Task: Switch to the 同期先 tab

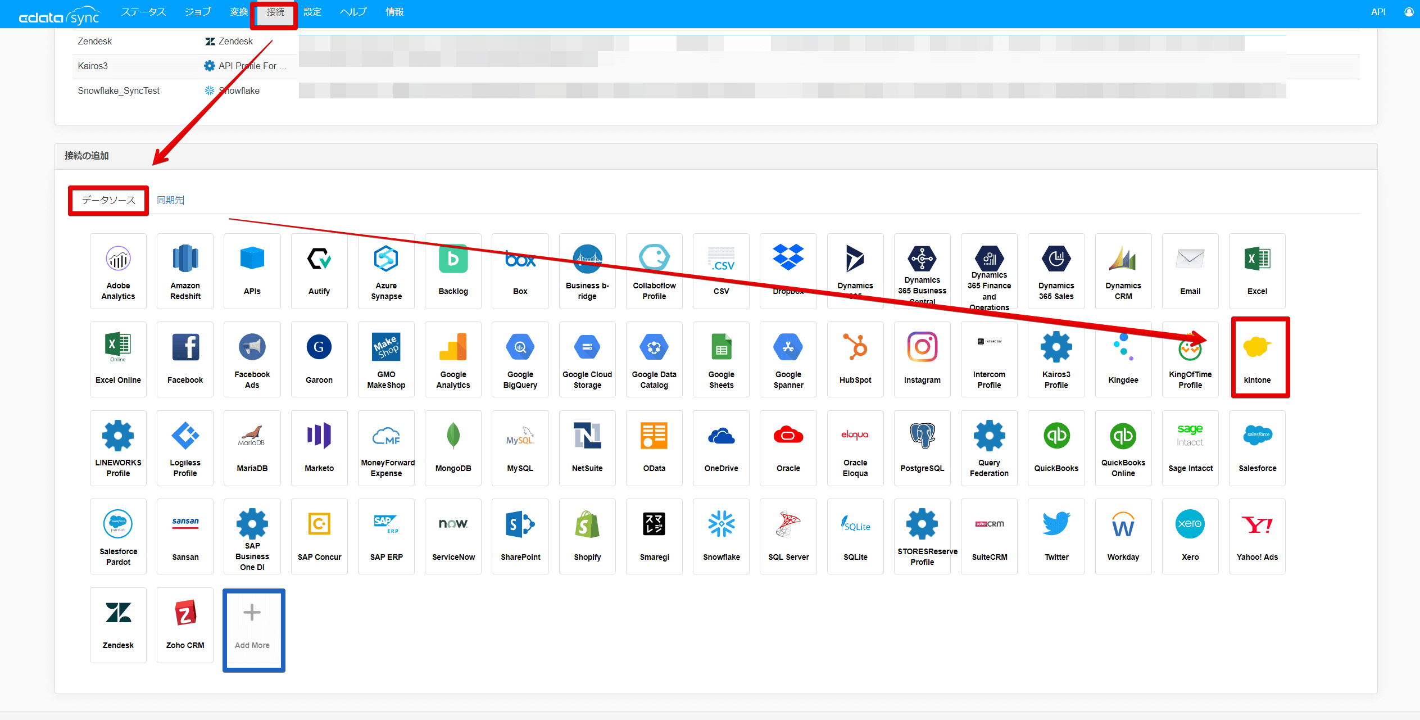Action: (x=170, y=200)
